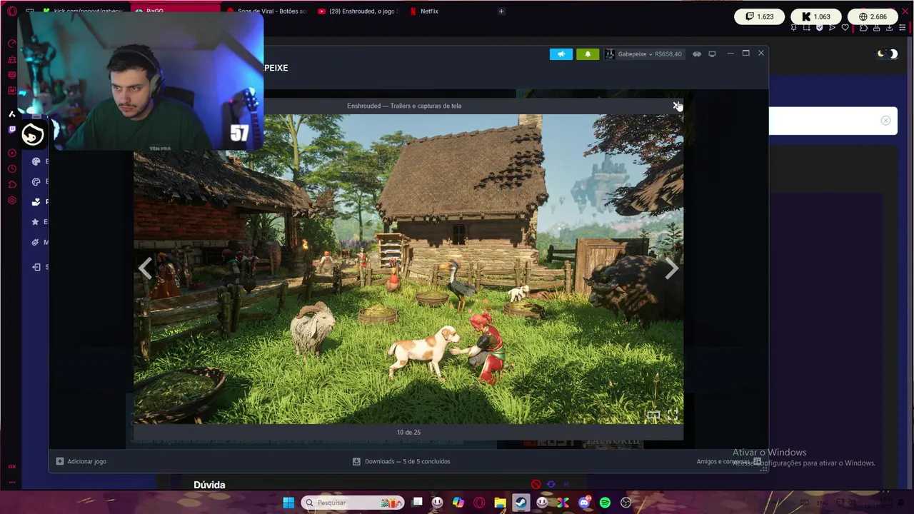This screenshot has width=914, height=514.
Task: Open the Opera menu logo
Action: pos(11,11)
